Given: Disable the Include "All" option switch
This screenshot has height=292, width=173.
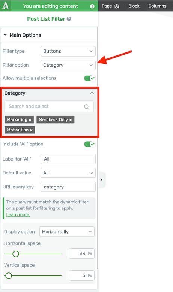Looking at the screenshot, I should coord(90,144).
